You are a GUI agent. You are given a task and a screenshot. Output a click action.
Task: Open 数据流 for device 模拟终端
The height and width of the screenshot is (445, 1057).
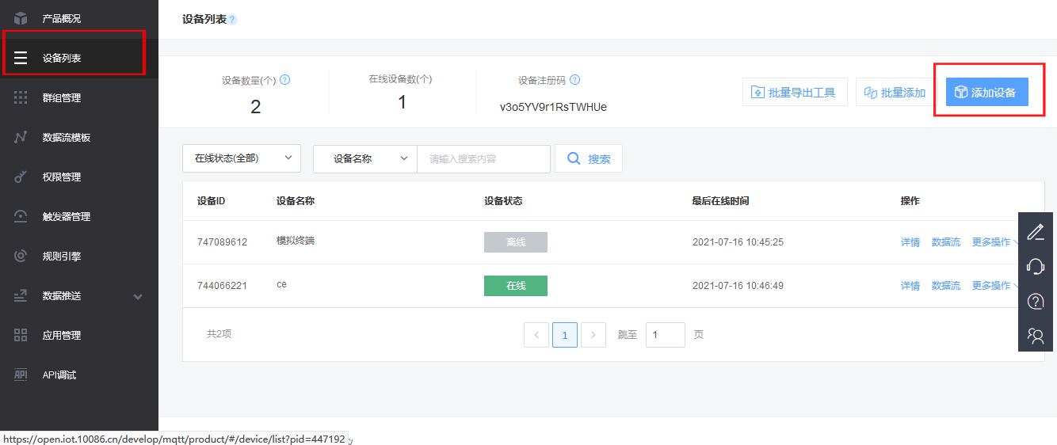(946, 242)
